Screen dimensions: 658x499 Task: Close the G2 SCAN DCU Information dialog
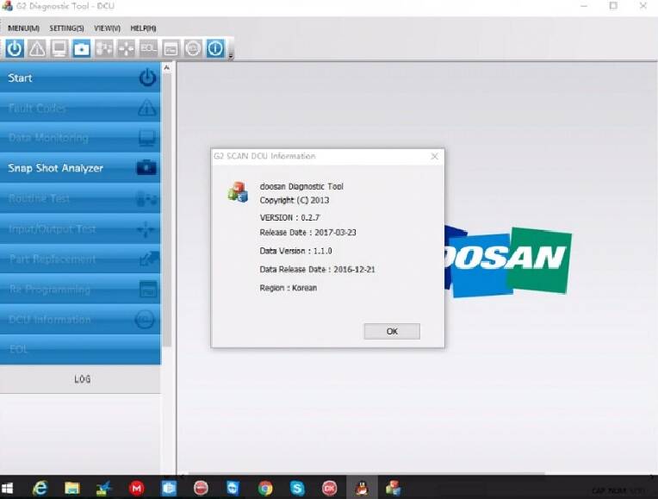click(434, 156)
